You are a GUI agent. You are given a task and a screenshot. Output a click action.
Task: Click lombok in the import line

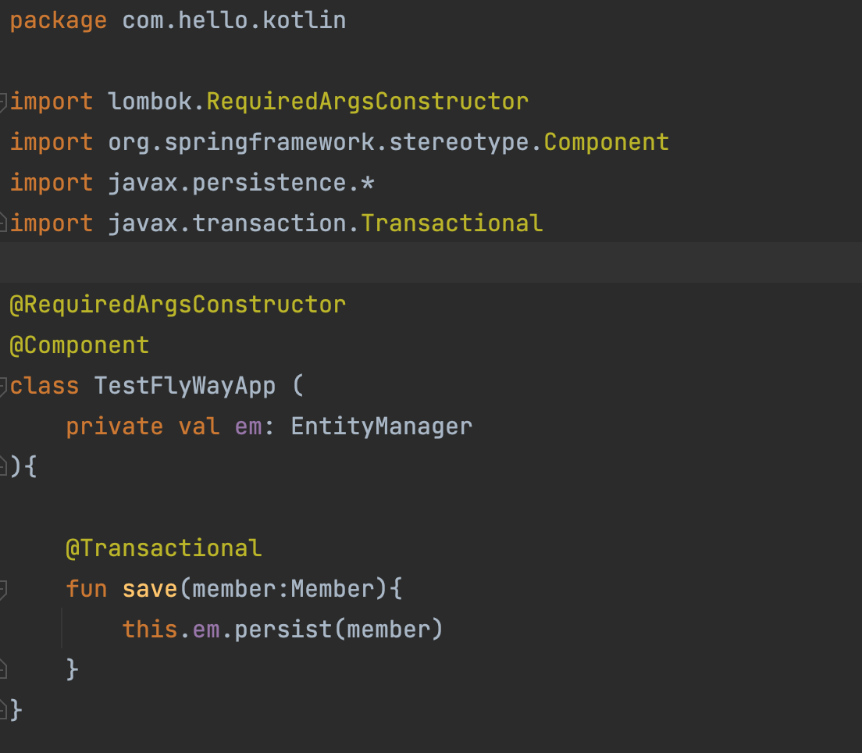150,102
